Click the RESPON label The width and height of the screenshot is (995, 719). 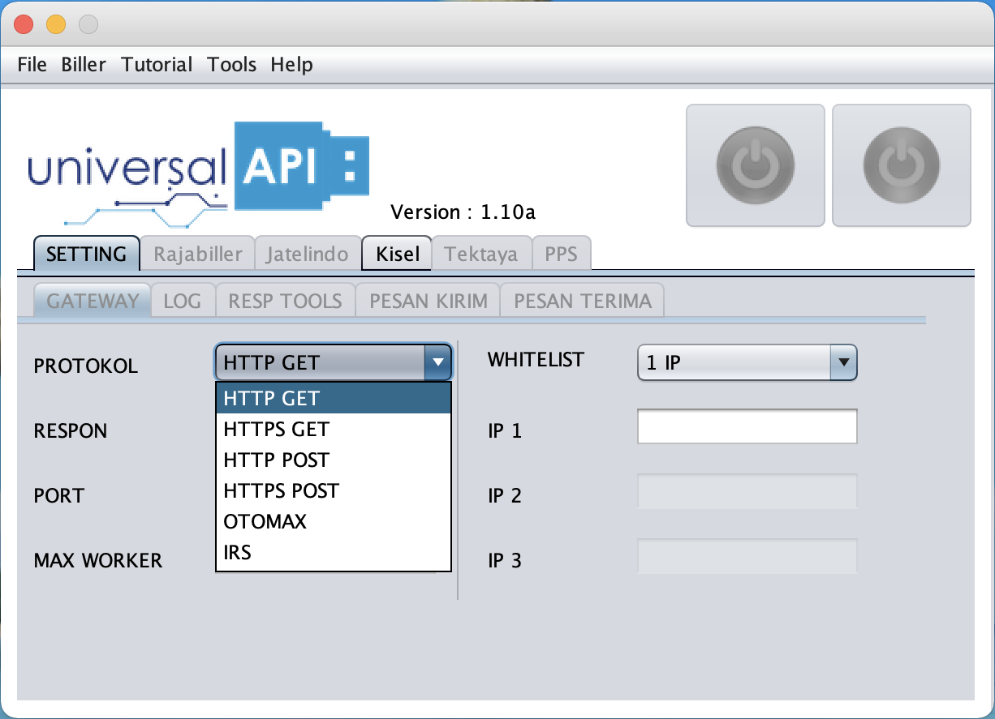tap(71, 431)
